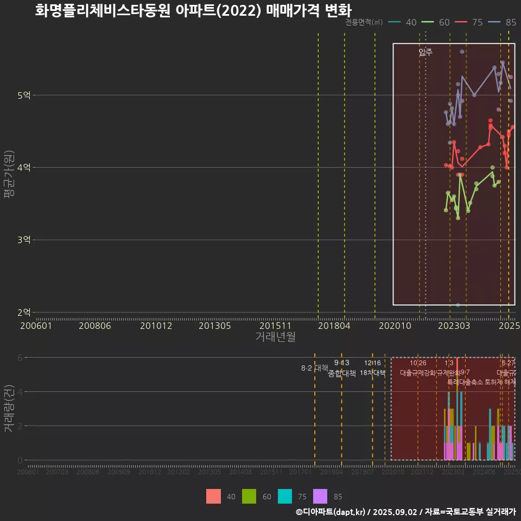Click the 입주 marker label
Screen dimensions: 521x521
(x=425, y=52)
